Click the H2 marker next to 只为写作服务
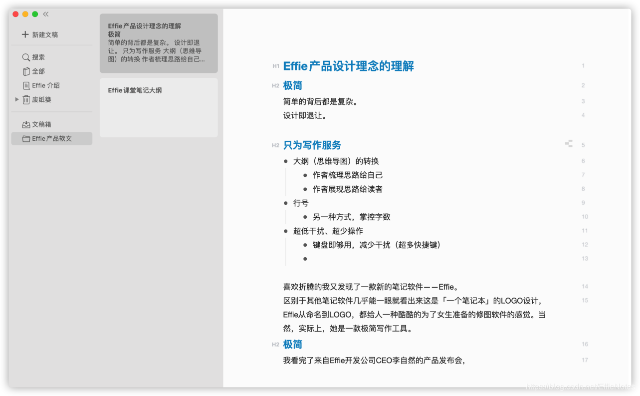The width and height of the screenshot is (640, 396). tap(275, 145)
